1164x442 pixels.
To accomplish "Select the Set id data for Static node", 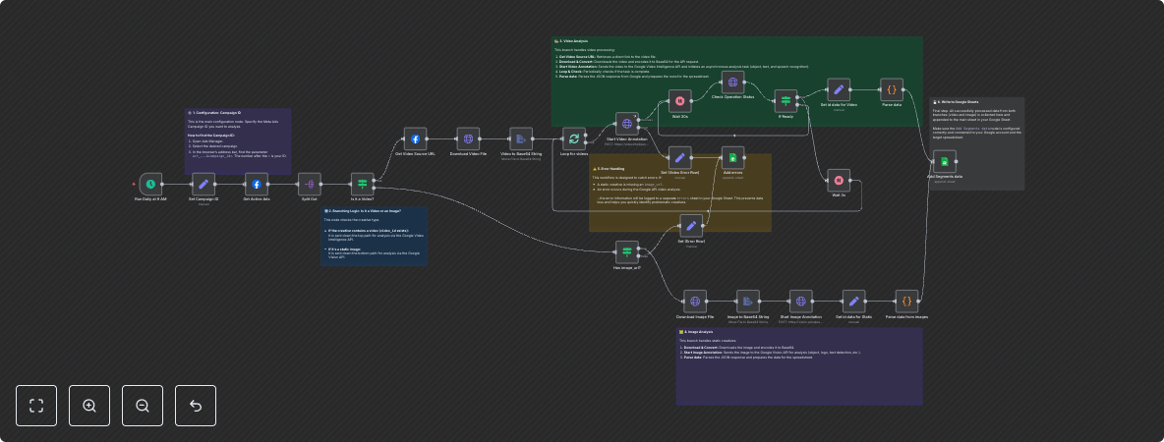I will 853,302.
